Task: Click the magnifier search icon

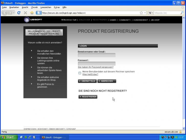Action: pyautogui.click(x=182, y=13)
